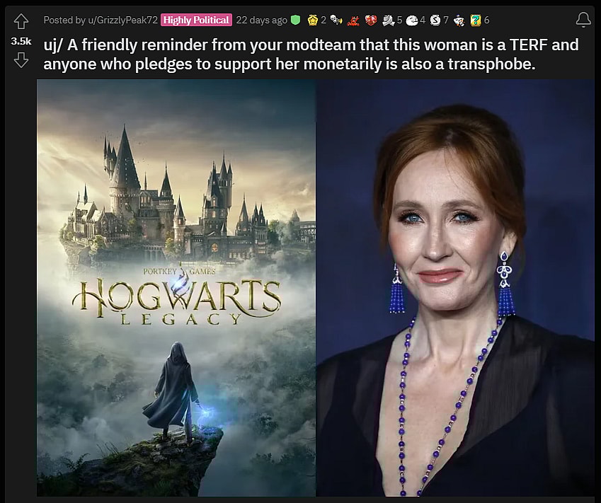Open the notifications bell
The width and height of the screenshot is (601, 503).
583,20
